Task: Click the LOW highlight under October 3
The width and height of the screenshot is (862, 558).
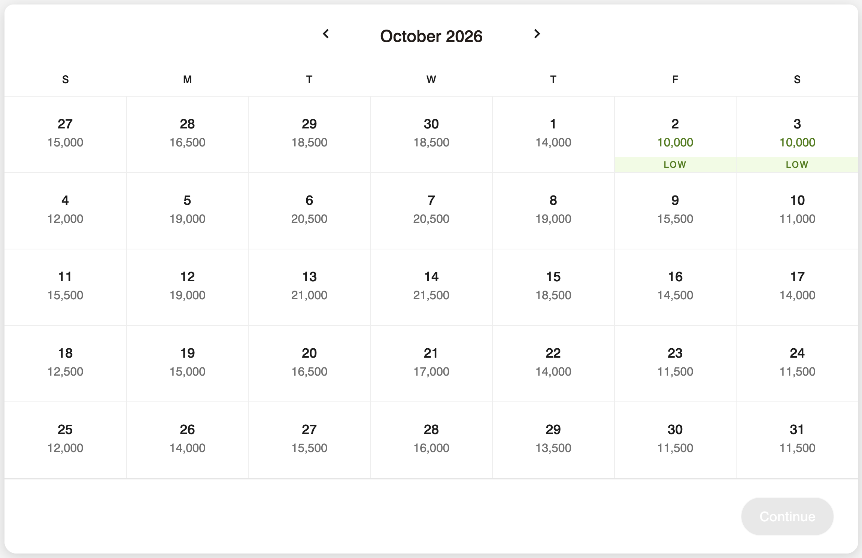Action: click(x=797, y=164)
